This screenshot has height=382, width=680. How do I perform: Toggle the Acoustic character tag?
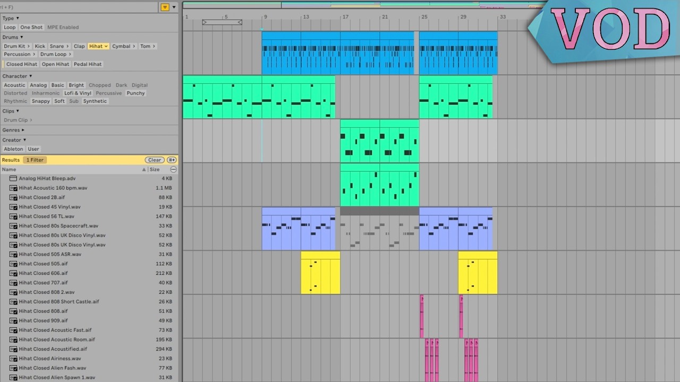14,85
